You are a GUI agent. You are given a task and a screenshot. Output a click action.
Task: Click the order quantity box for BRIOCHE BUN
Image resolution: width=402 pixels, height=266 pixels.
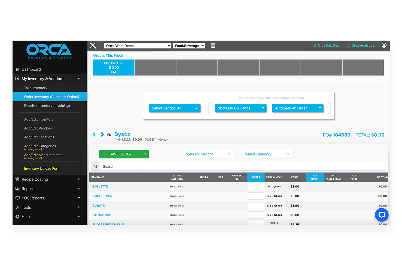coord(256,196)
